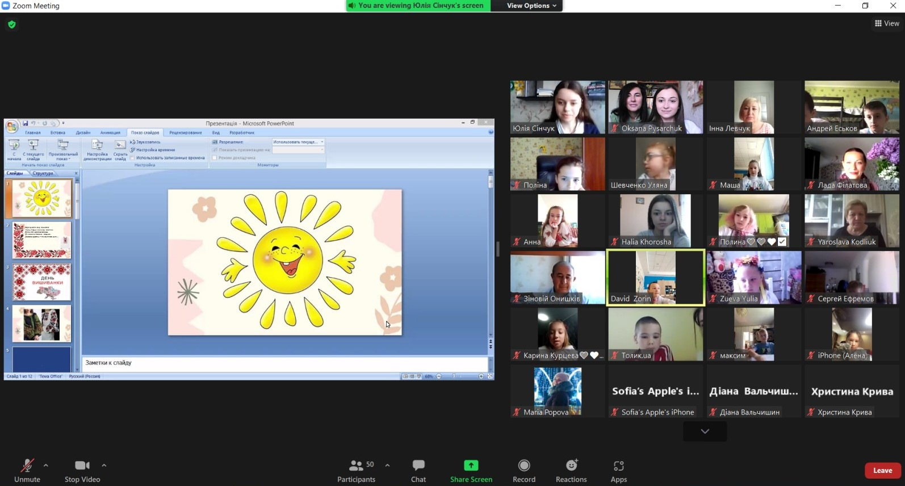Unmute your microphone

27,471
